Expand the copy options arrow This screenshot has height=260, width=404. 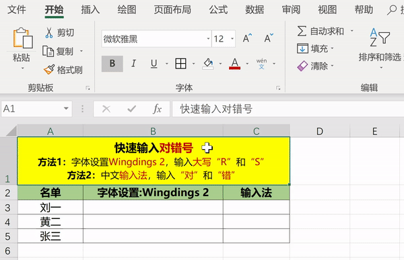click(81, 51)
